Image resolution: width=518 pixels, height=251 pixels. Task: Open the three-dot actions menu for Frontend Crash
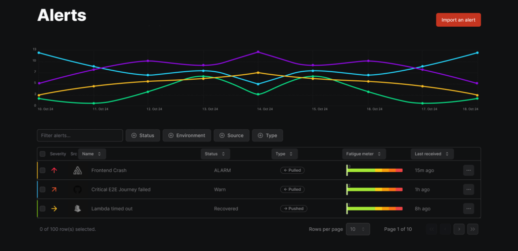coord(468,170)
